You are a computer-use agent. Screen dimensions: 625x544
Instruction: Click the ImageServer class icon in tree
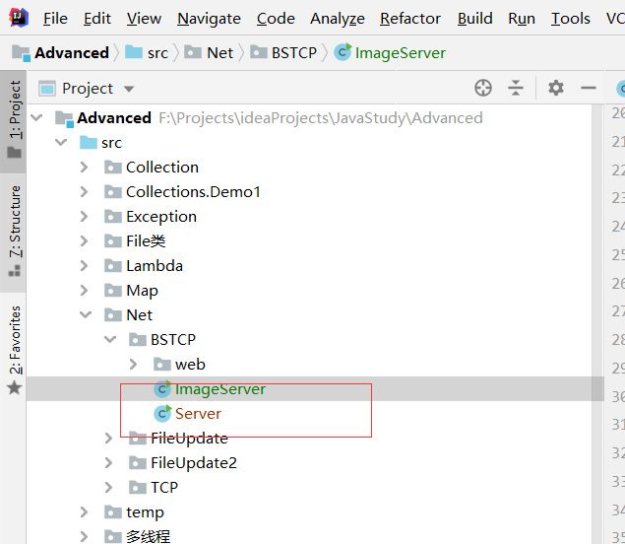click(x=162, y=389)
